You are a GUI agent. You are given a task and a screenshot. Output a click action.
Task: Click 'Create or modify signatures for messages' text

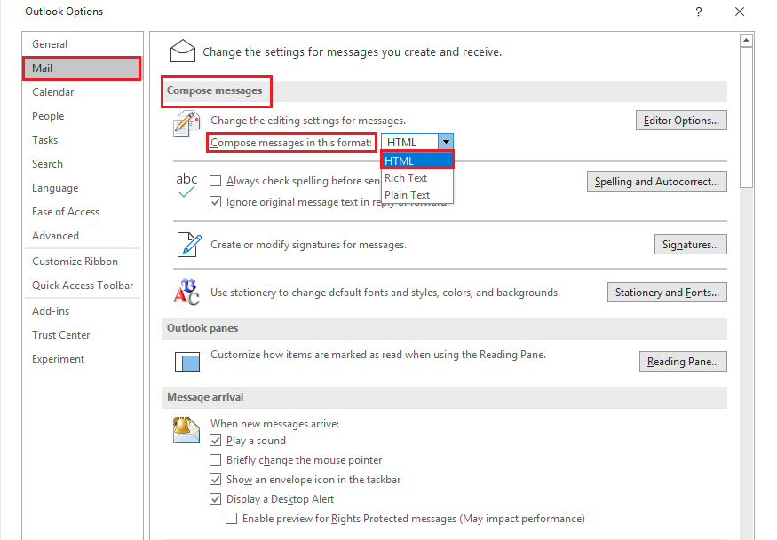308,245
